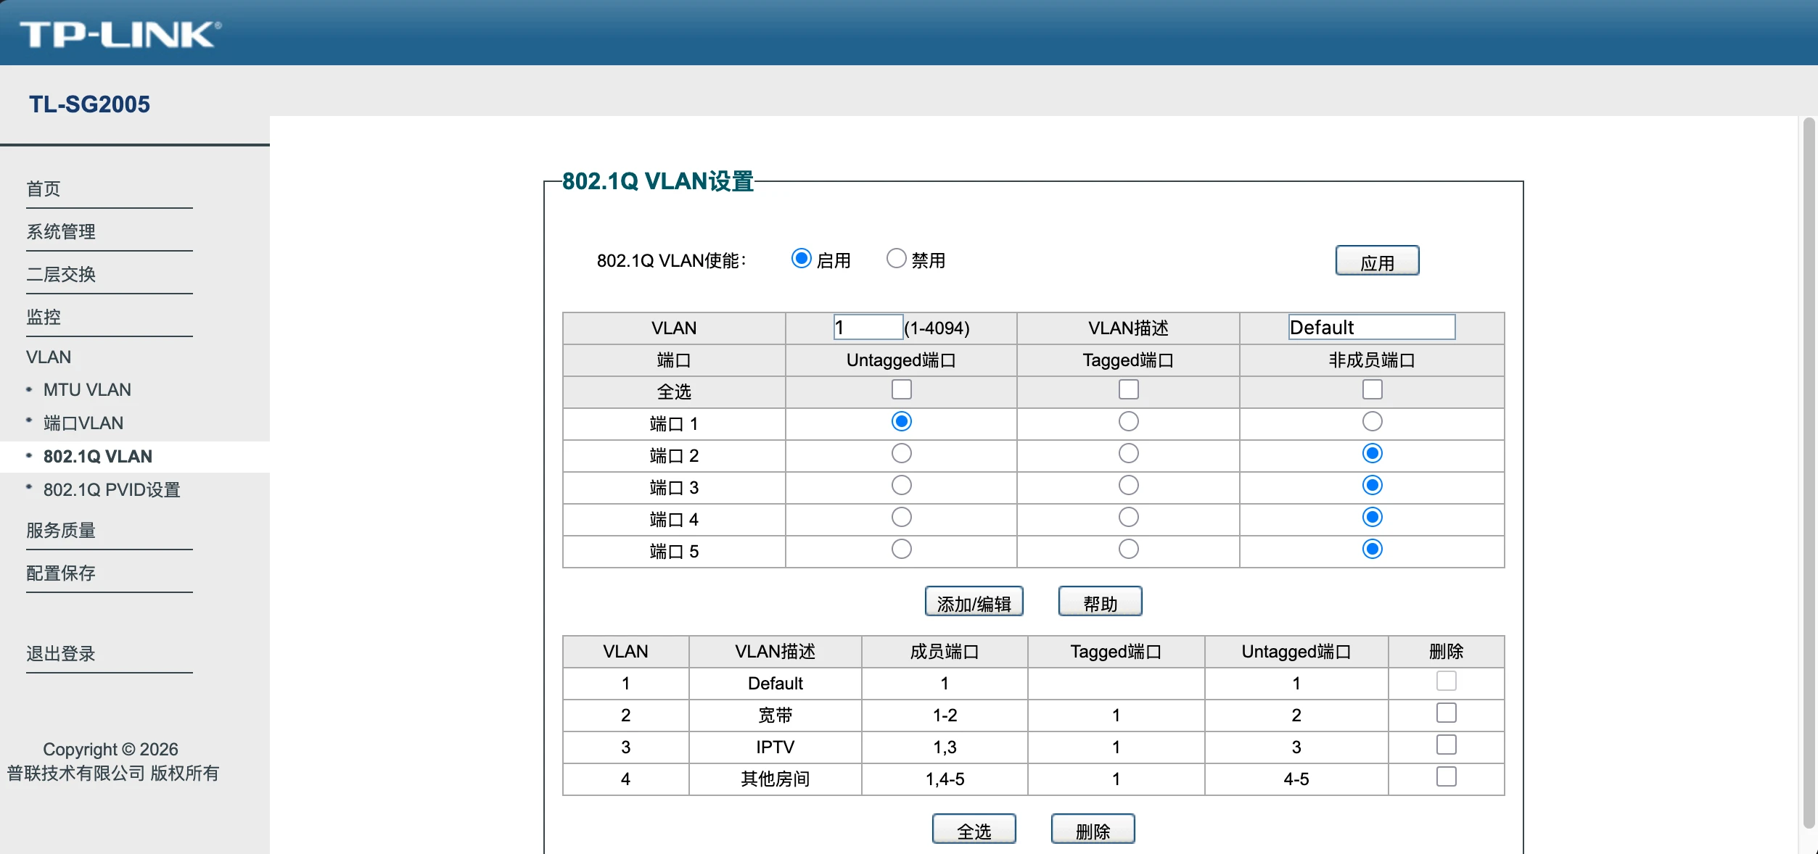The width and height of the screenshot is (1818, 854).
Task: Click member ports cell 1-2
Action: pos(945,716)
